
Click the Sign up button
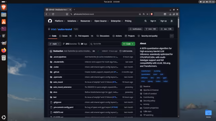tap(163, 21)
